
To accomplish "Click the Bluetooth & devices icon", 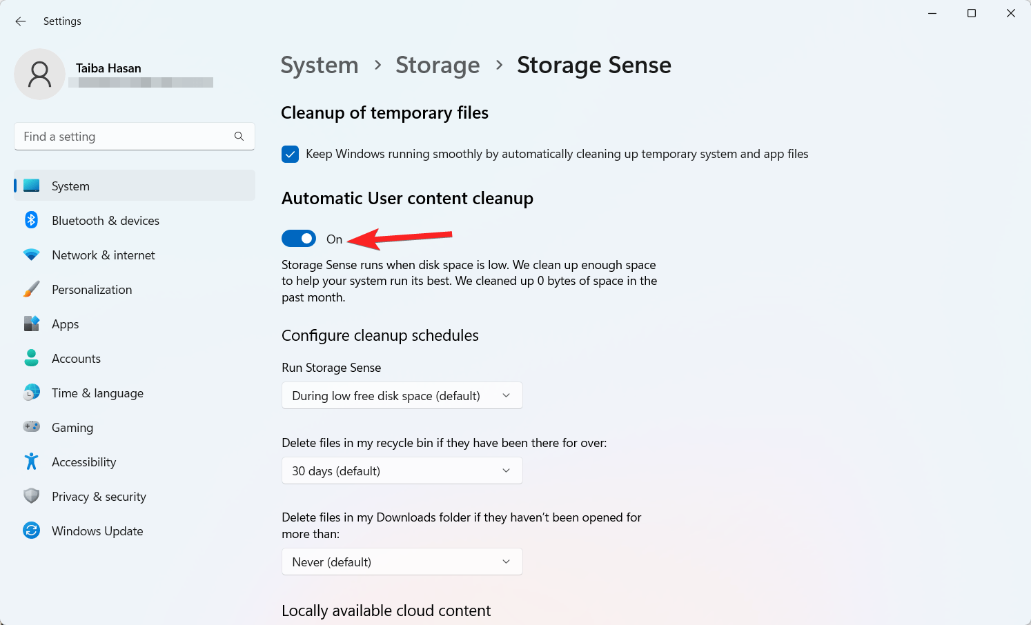I will (x=31, y=220).
